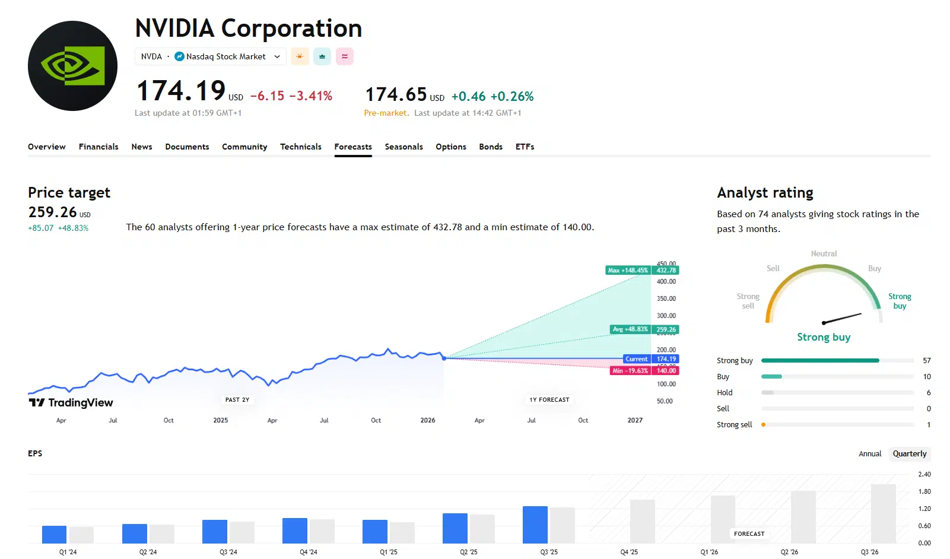The width and height of the screenshot is (950, 559).
Task: Open the Seasonals tab
Action: pos(403,147)
